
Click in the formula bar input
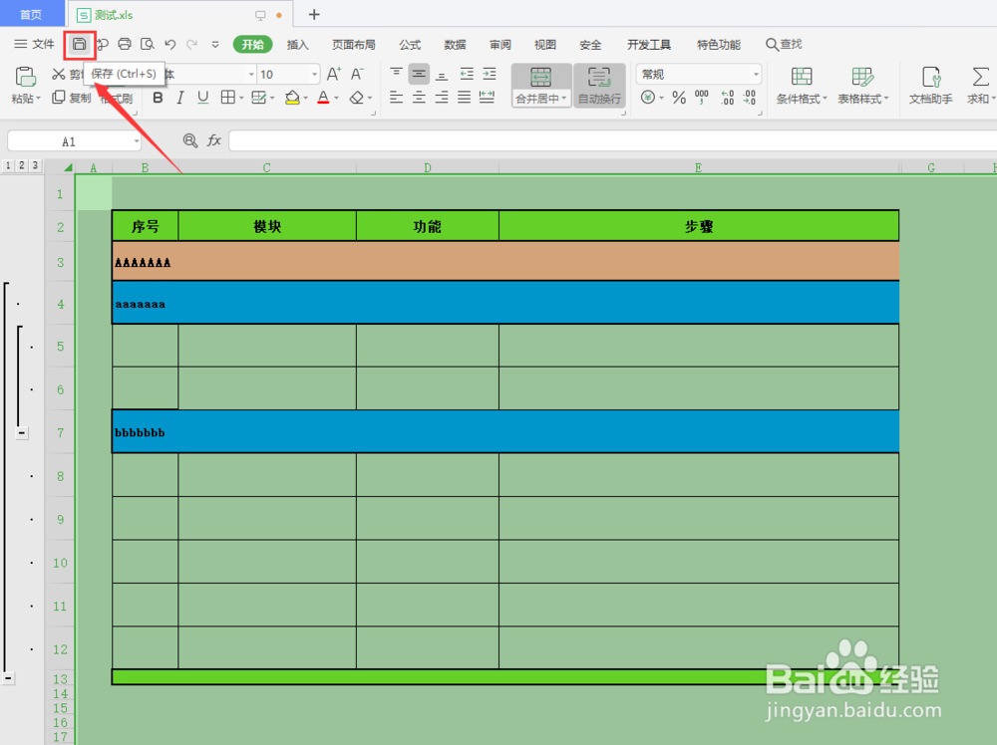pyautogui.click(x=612, y=140)
